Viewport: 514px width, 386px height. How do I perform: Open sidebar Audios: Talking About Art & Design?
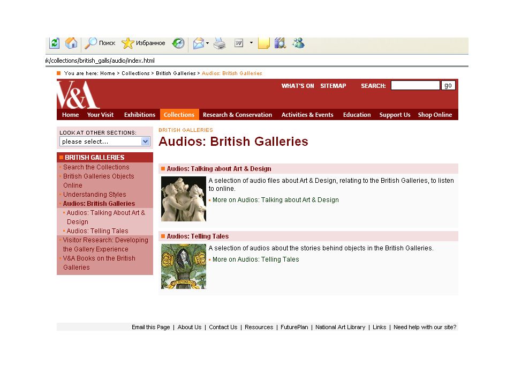click(105, 217)
